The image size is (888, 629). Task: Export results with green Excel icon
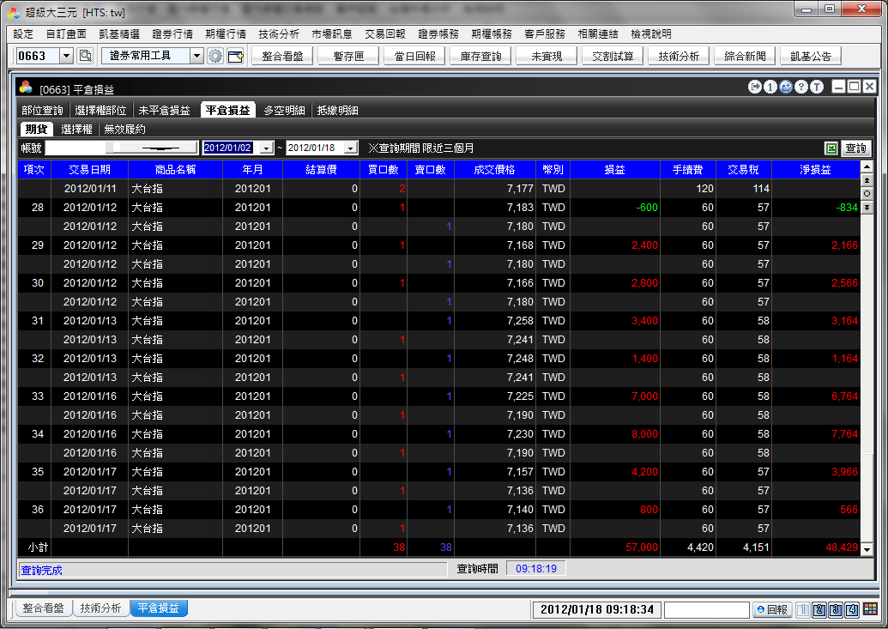(831, 148)
